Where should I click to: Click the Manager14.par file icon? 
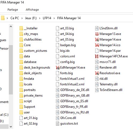point(97,51)
